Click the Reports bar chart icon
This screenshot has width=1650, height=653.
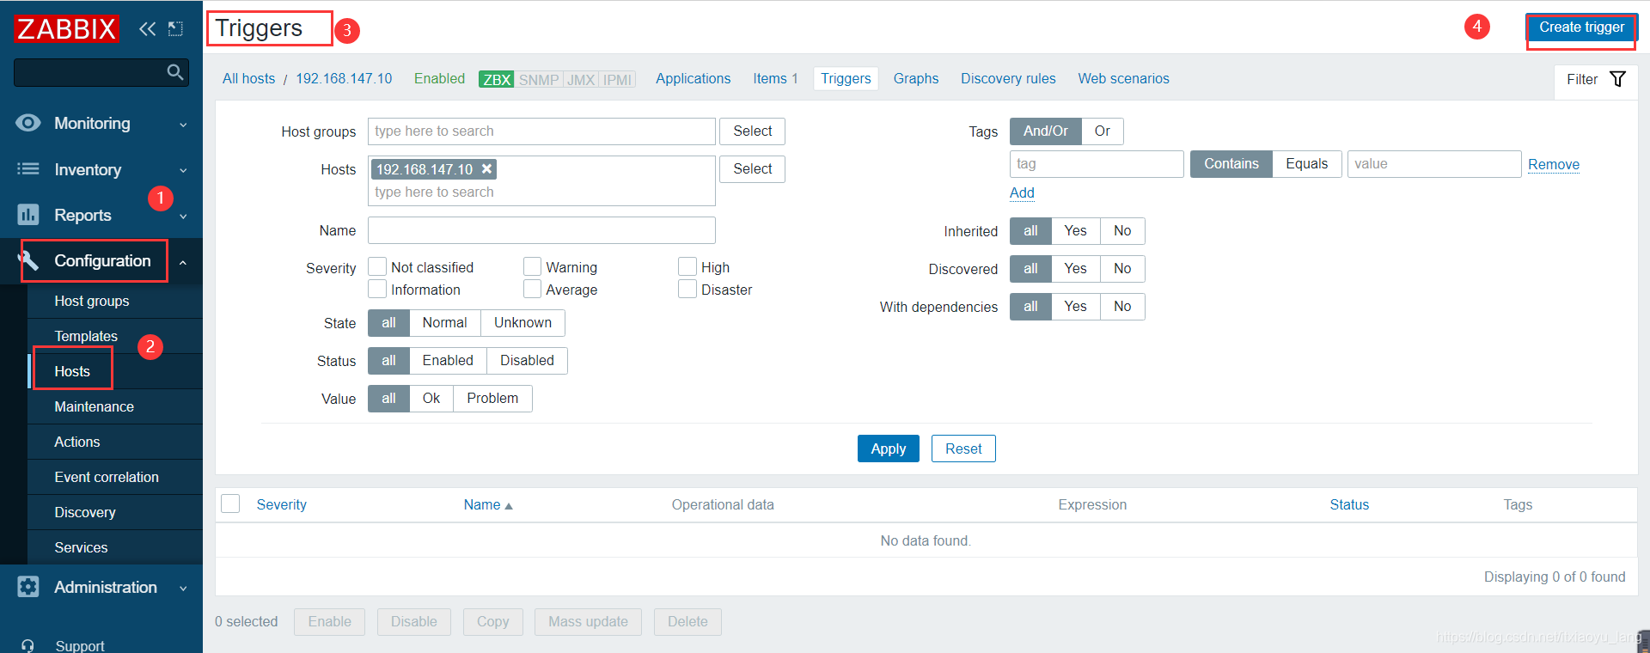pos(27,215)
